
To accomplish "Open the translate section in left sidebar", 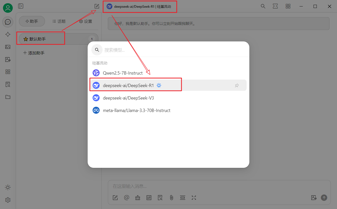I will 8,59.
